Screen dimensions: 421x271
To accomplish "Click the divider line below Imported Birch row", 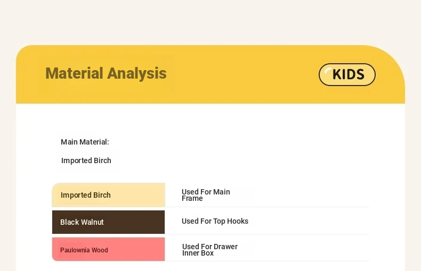I will tap(266, 207).
